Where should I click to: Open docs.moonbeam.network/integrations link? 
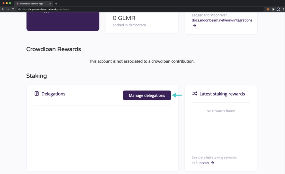pyautogui.click(x=222, y=20)
